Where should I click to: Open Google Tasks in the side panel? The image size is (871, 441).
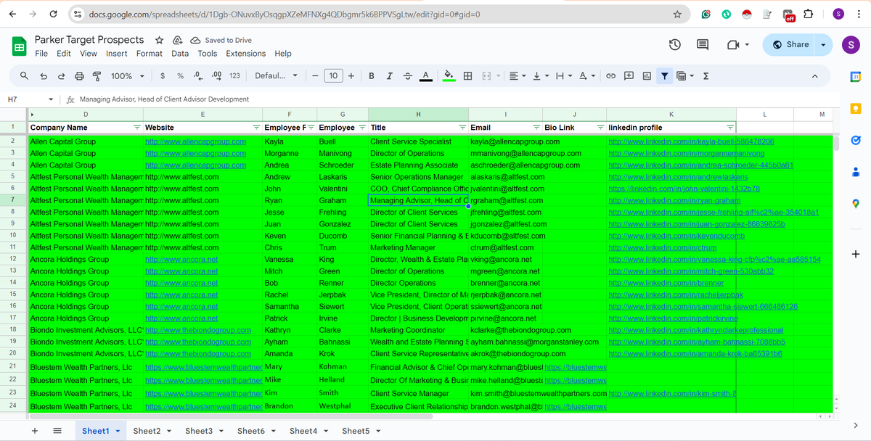[x=855, y=140]
